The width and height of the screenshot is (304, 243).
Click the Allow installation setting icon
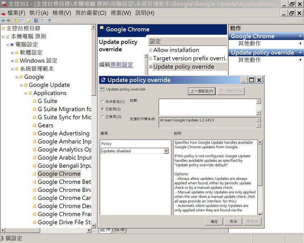[x=151, y=50]
